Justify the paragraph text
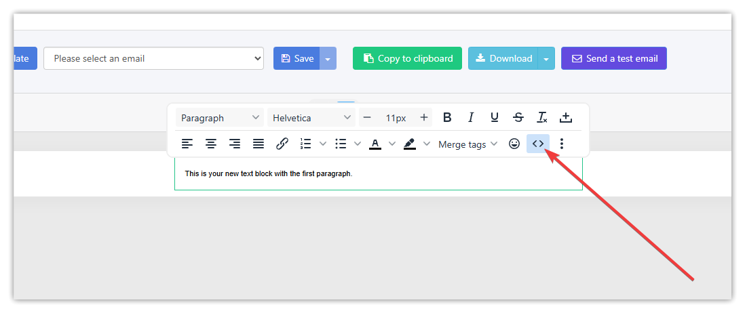 click(259, 144)
